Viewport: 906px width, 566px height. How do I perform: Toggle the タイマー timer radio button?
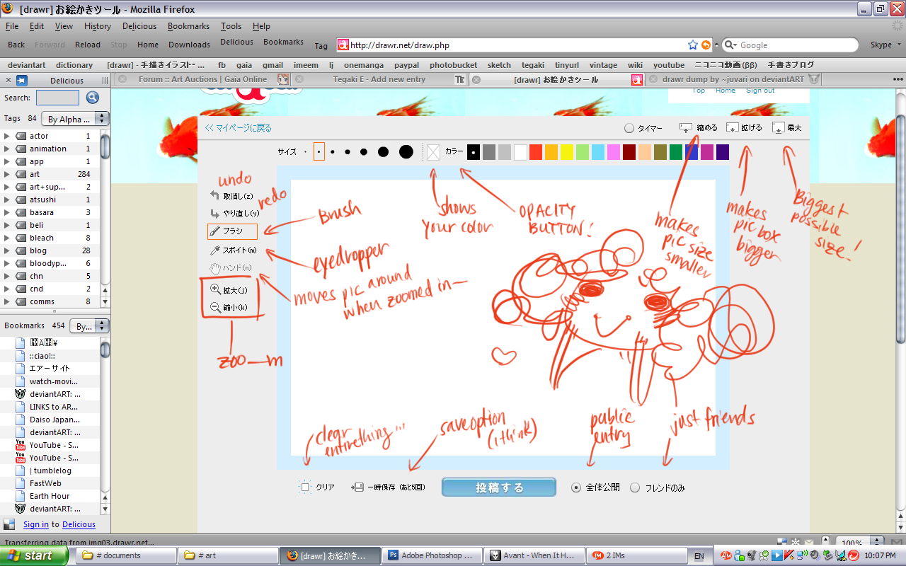click(x=629, y=129)
